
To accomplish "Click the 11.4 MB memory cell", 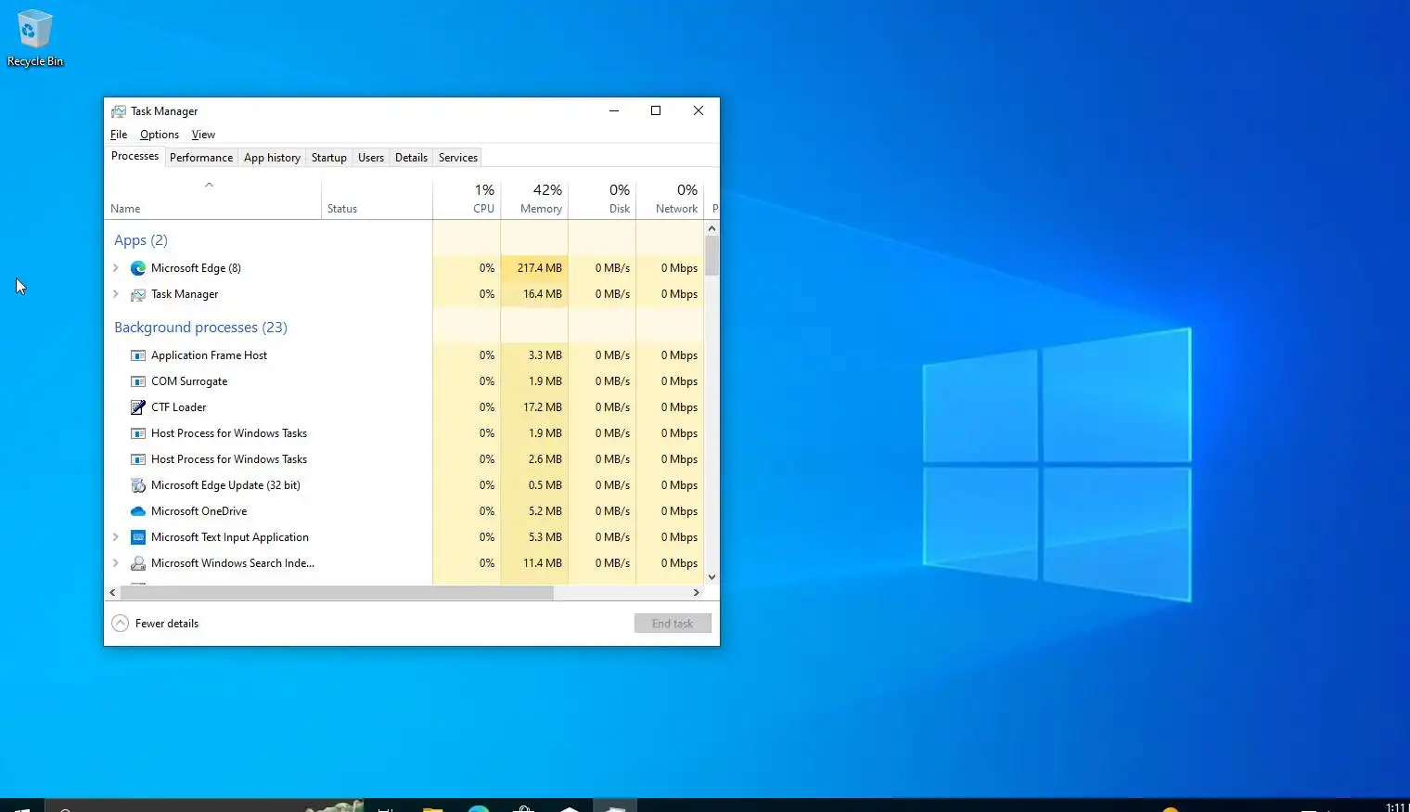I will click(534, 563).
